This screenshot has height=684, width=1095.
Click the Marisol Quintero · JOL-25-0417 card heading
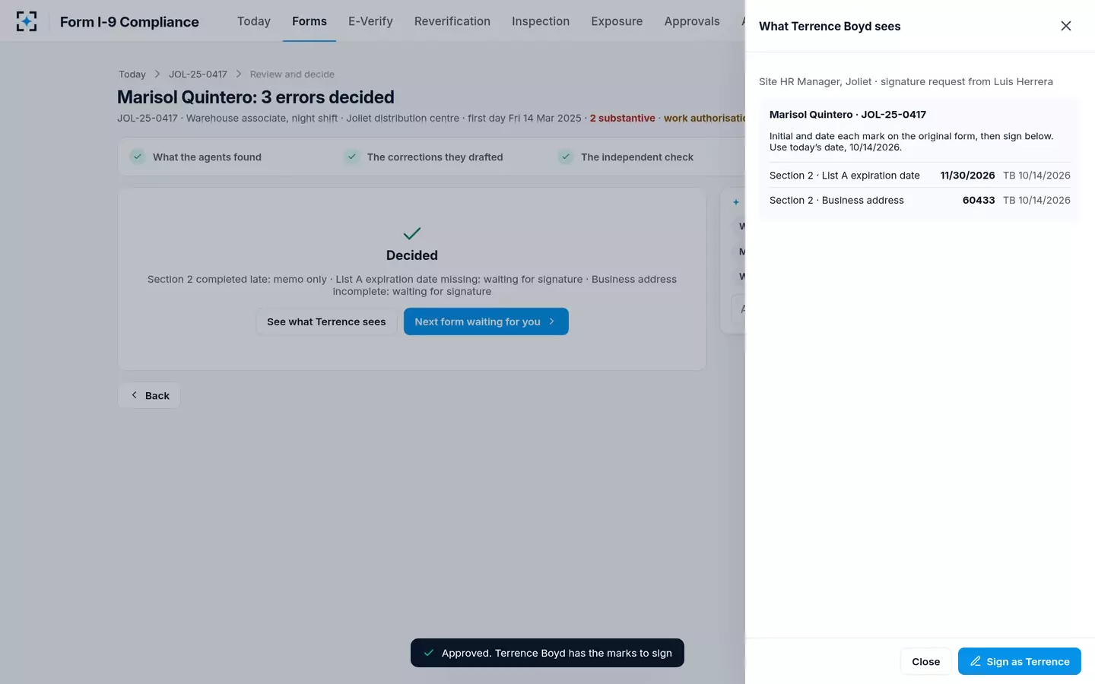coord(848,115)
